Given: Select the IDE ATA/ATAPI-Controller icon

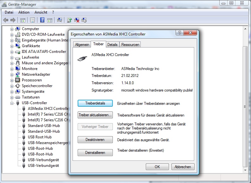Looking at the screenshot, I should point(18,52).
